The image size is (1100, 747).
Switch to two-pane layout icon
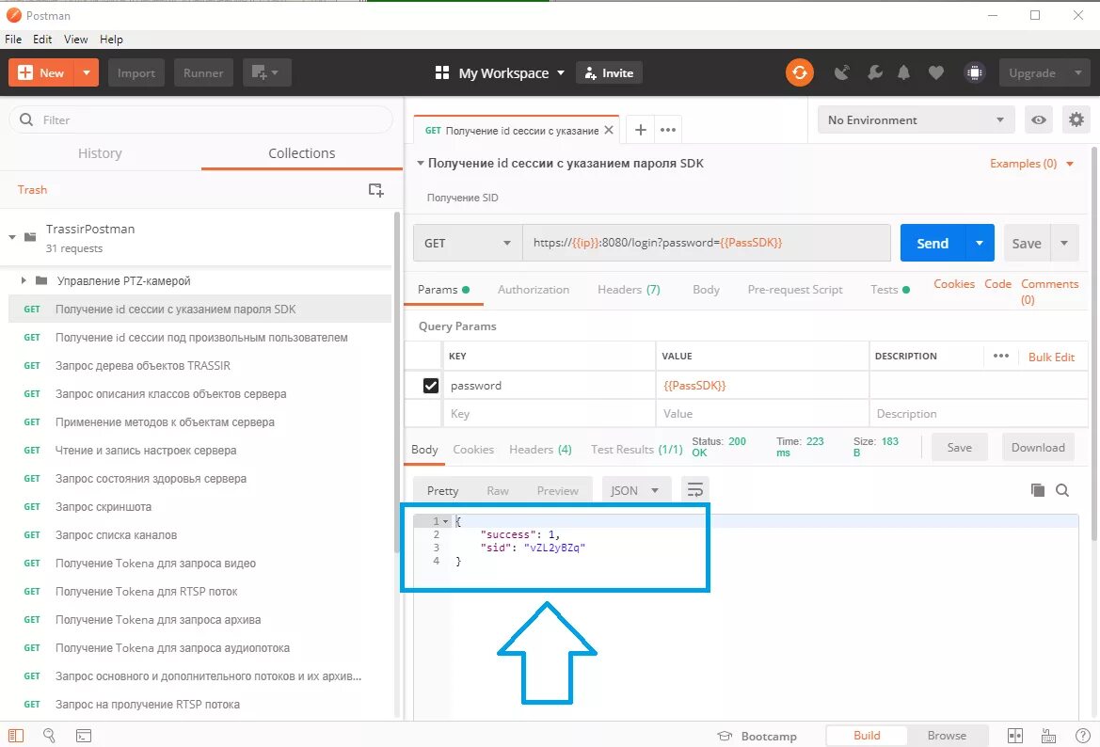[x=1015, y=736]
